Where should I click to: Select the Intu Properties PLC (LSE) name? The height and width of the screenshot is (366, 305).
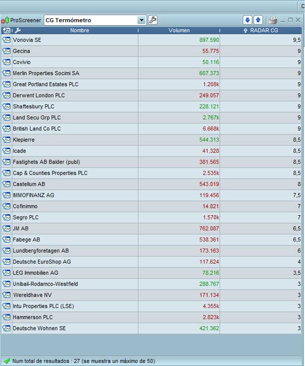43,306
